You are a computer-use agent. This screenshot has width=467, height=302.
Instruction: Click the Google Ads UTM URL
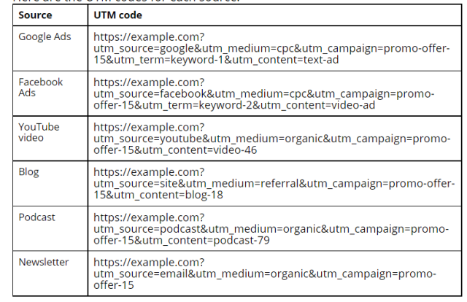[271, 48]
